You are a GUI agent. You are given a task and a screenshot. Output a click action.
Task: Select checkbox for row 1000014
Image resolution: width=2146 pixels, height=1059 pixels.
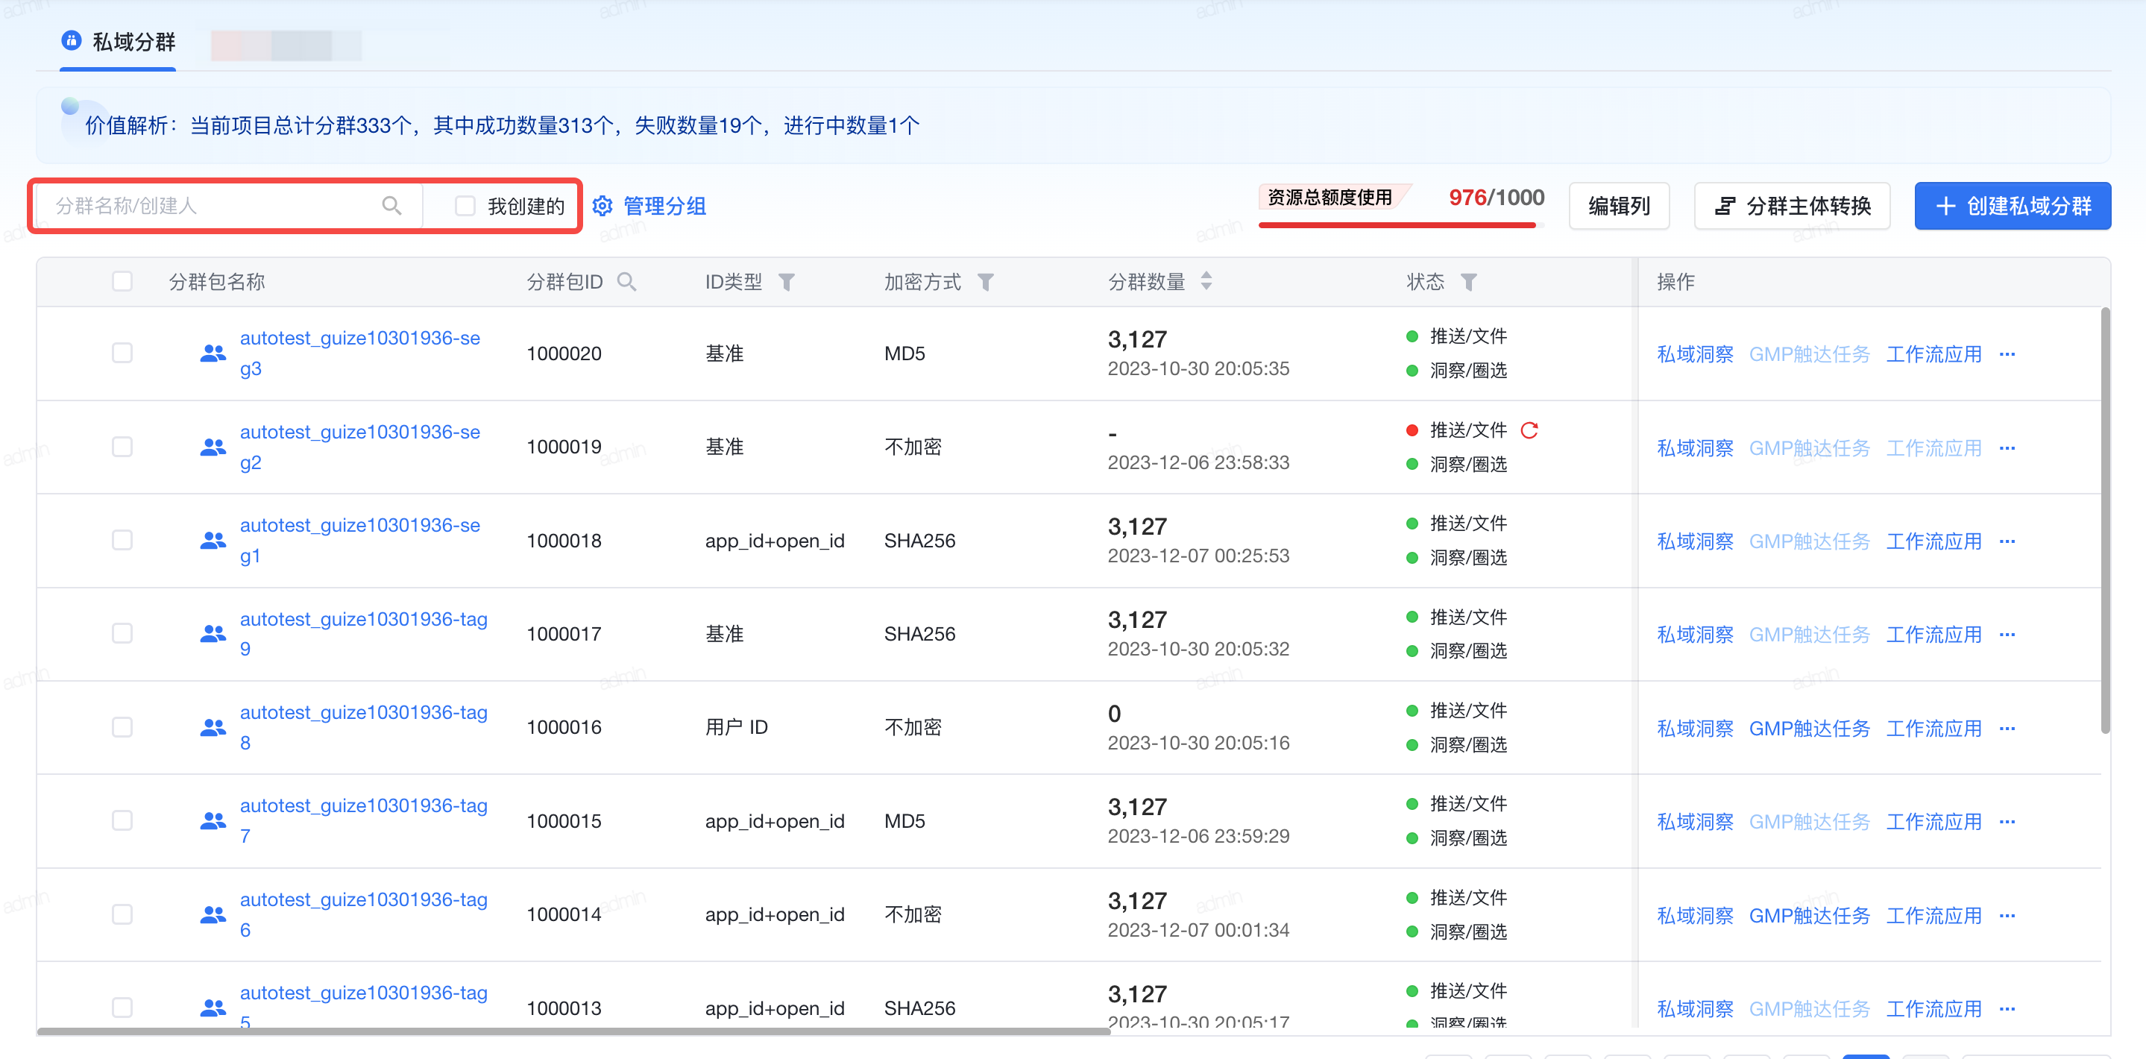pos(122,915)
